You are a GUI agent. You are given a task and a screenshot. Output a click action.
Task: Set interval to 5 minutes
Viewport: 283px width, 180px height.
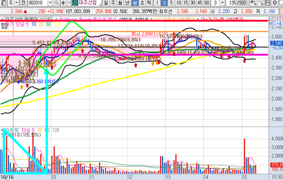click(x=171, y=3)
